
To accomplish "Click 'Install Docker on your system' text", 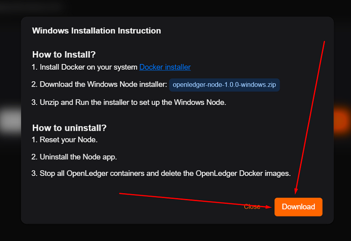I will [89, 67].
